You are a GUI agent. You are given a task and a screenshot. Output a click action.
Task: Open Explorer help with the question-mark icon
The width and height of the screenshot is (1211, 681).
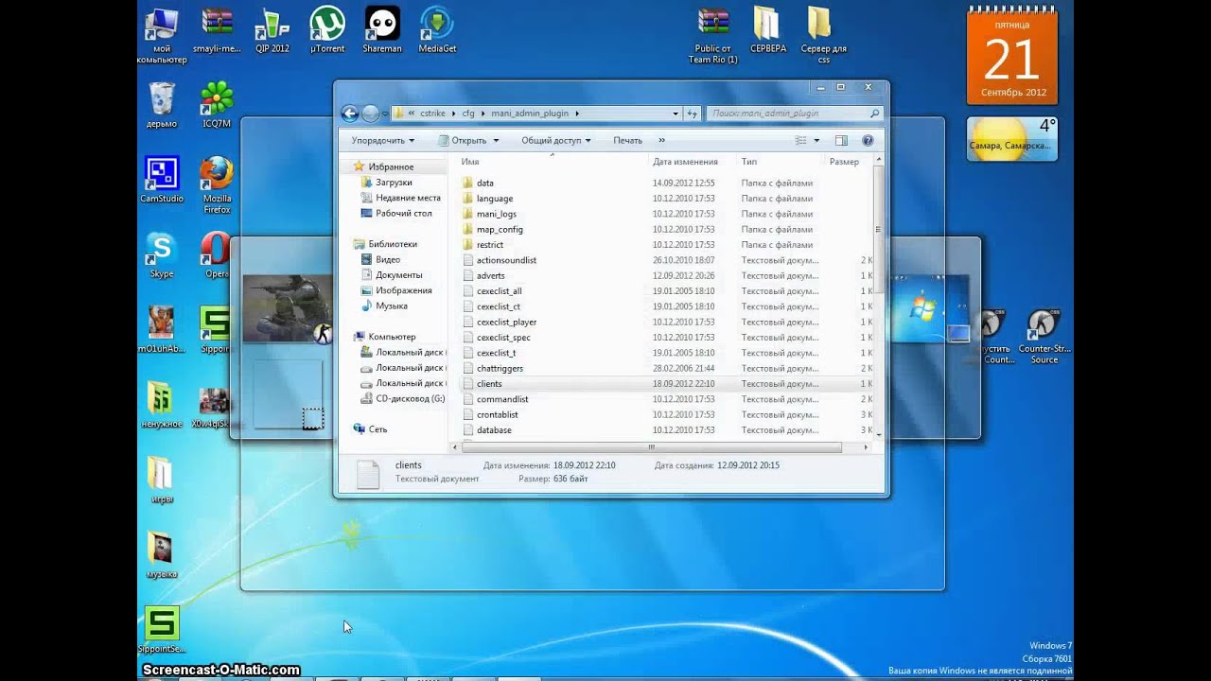pos(868,140)
